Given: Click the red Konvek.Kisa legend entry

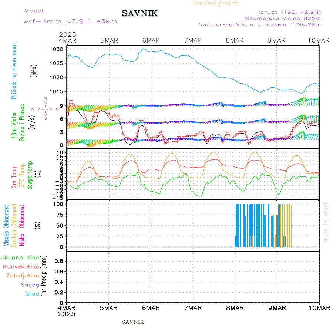Looking at the screenshot, I should pyautogui.click(x=21, y=266).
